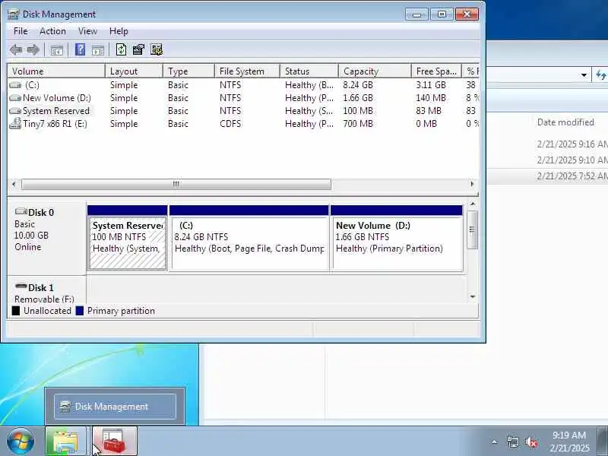Click the Disk 1 removable drive icon
Viewport: 608px width, 456px height.
pos(21,287)
